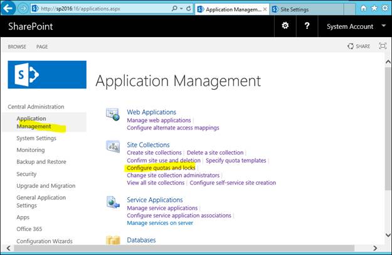Click the SharePoint suite bar title
Screen dimensions: 392x255
(31, 26)
